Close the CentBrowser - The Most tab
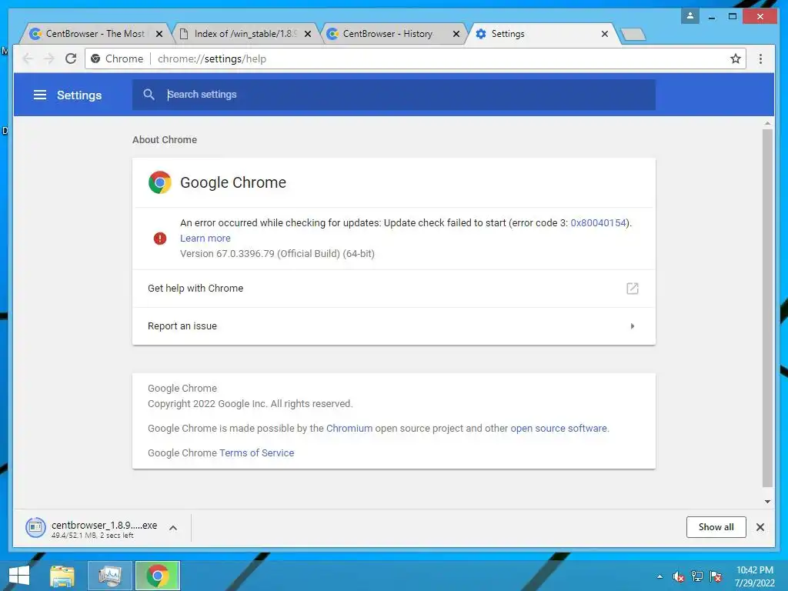 pos(159,34)
